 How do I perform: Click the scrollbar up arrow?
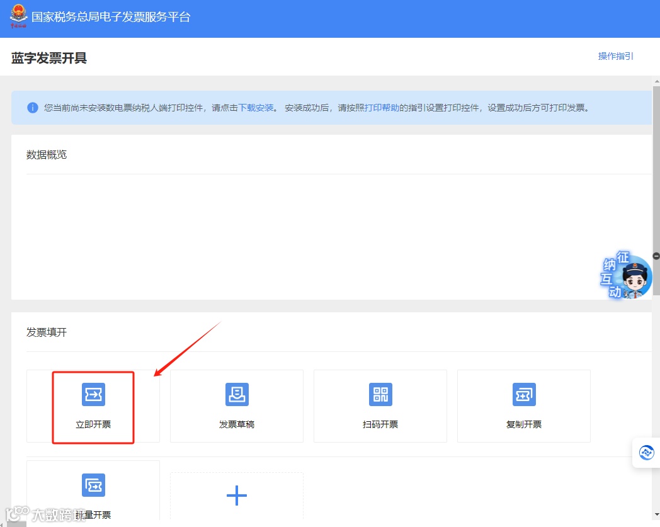point(657,81)
